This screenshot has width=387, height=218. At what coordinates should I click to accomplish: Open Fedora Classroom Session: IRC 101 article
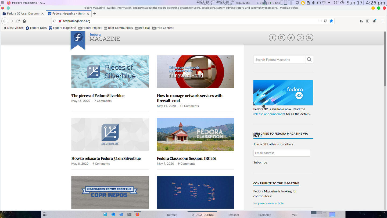[x=187, y=159]
